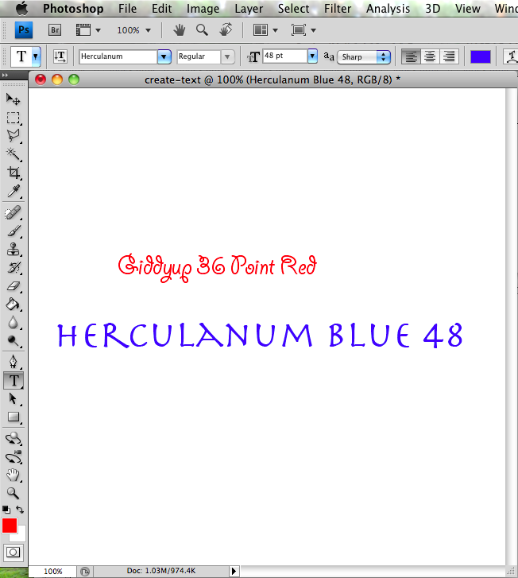The height and width of the screenshot is (578, 518).
Task: Select the Zoom tool in toolbox
Action: point(14,493)
